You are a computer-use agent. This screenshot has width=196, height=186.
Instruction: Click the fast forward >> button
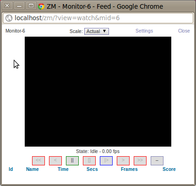(x=140, y=161)
